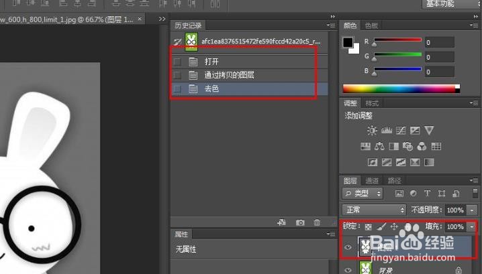Show hidden document tabs with >> arrows
This screenshot has width=482, height=274.
[162, 19]
